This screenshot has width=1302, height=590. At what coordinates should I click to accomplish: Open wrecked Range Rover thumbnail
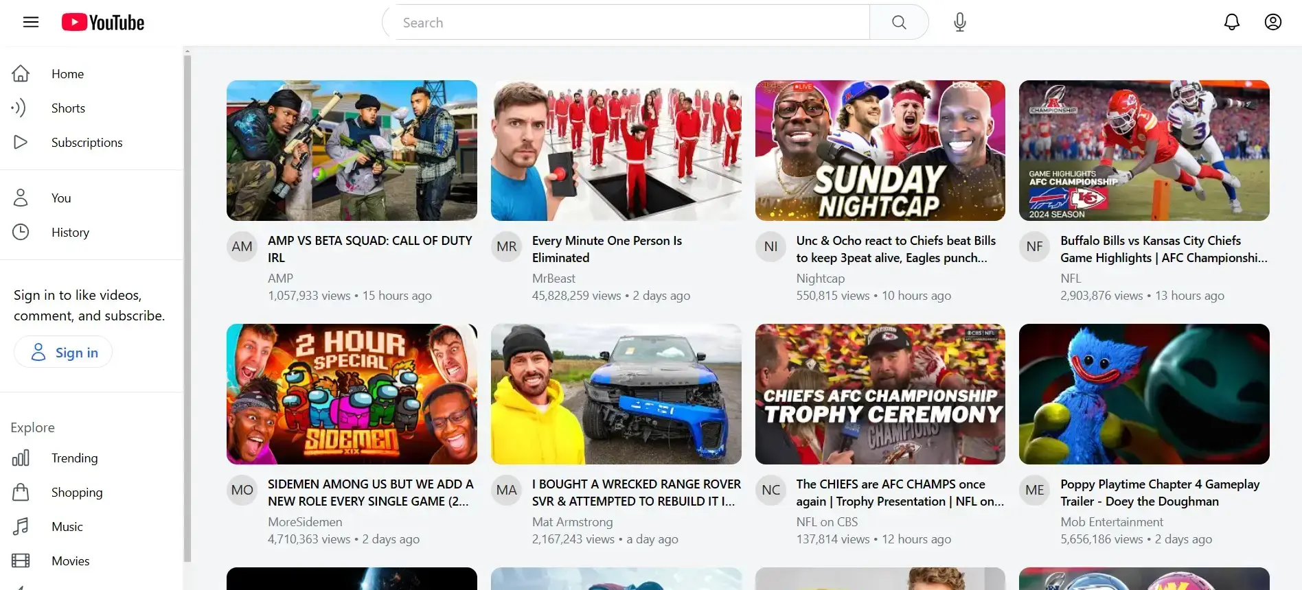click(x=616, y=394)
